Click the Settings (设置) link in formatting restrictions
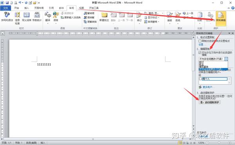Viewport: 235px width, 145px height. 201,45
